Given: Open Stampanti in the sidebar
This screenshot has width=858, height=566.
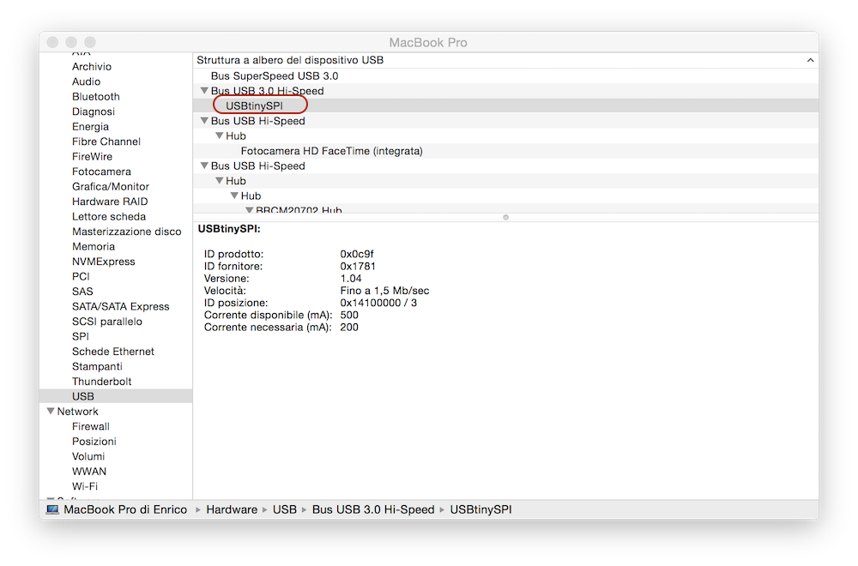Looking at the screenshot, I should pyautogui.click(x=97, y=366).
